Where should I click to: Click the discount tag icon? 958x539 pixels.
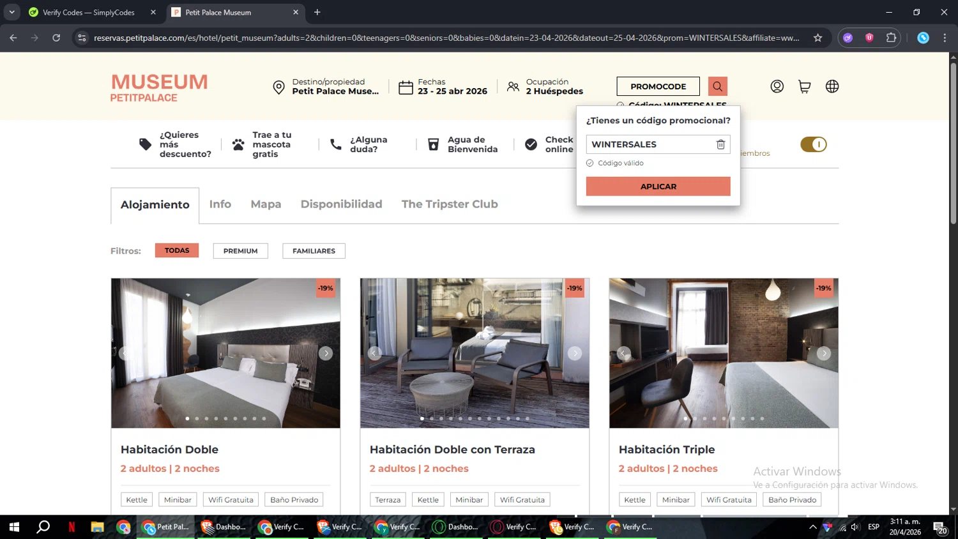tap(146, 144)
